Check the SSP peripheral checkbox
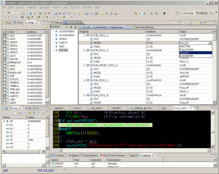This screenshot has height=174, width=219. (5, 76)
